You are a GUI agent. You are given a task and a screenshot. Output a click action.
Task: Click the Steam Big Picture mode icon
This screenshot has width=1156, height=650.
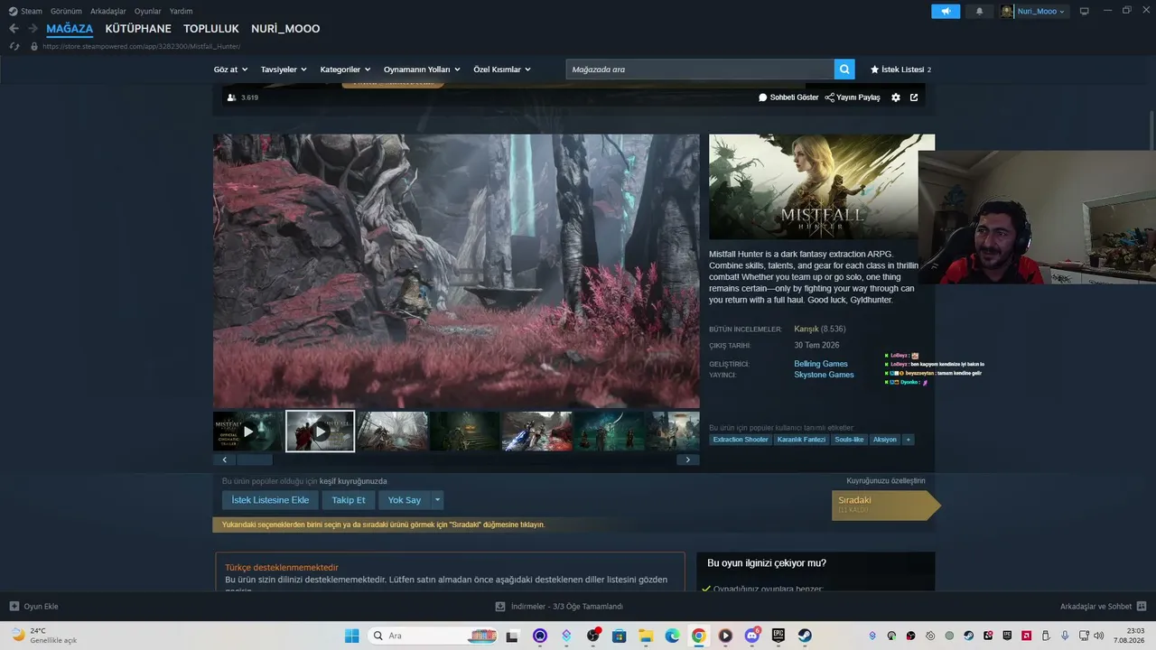(1084, 11)
